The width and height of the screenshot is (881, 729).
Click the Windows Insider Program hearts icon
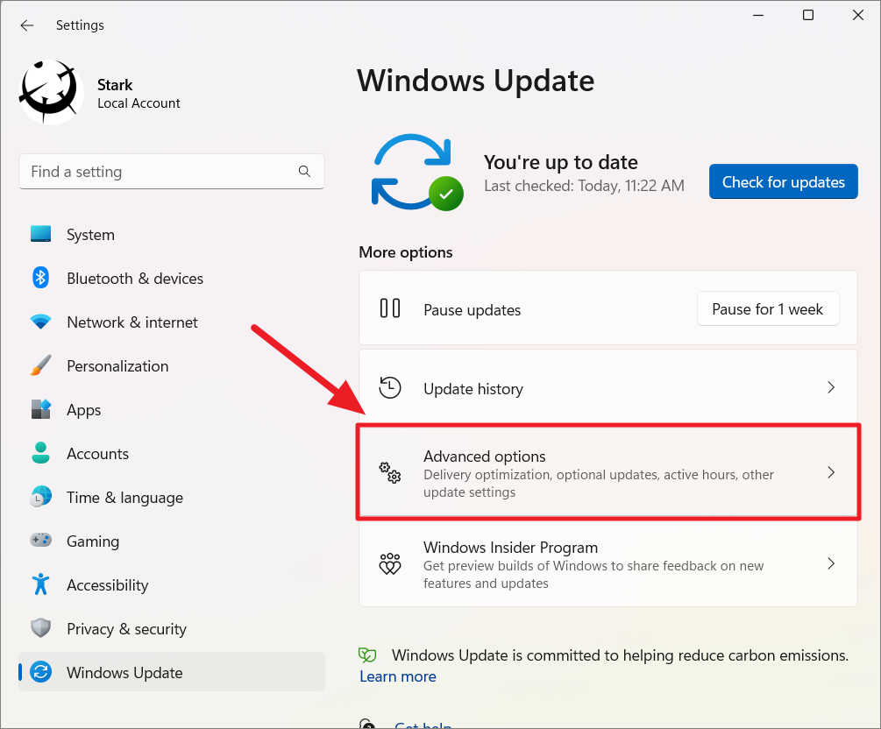(390, 564)
